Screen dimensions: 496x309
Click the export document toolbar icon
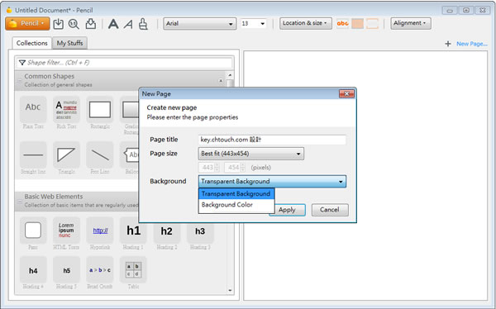(x=91, y=24)
